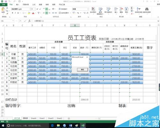Switch to the Sheet4 worksheet tab

pyautogui.click(x=34, y=118)
